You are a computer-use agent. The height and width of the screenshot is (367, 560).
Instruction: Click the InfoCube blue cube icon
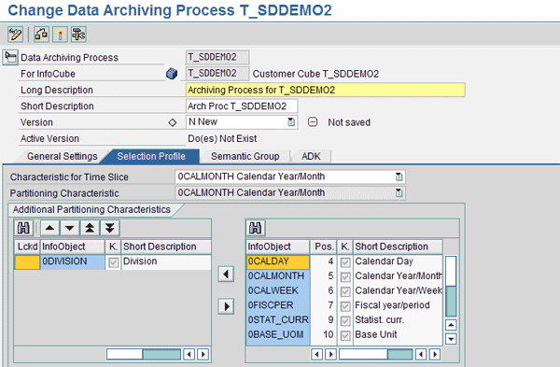pos(172,74)
